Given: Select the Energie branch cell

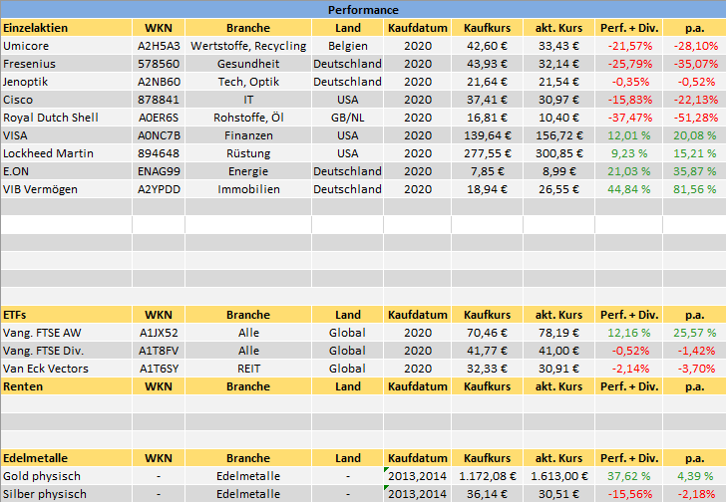Looking at the screenshot, I should click(x=248, y=171).
